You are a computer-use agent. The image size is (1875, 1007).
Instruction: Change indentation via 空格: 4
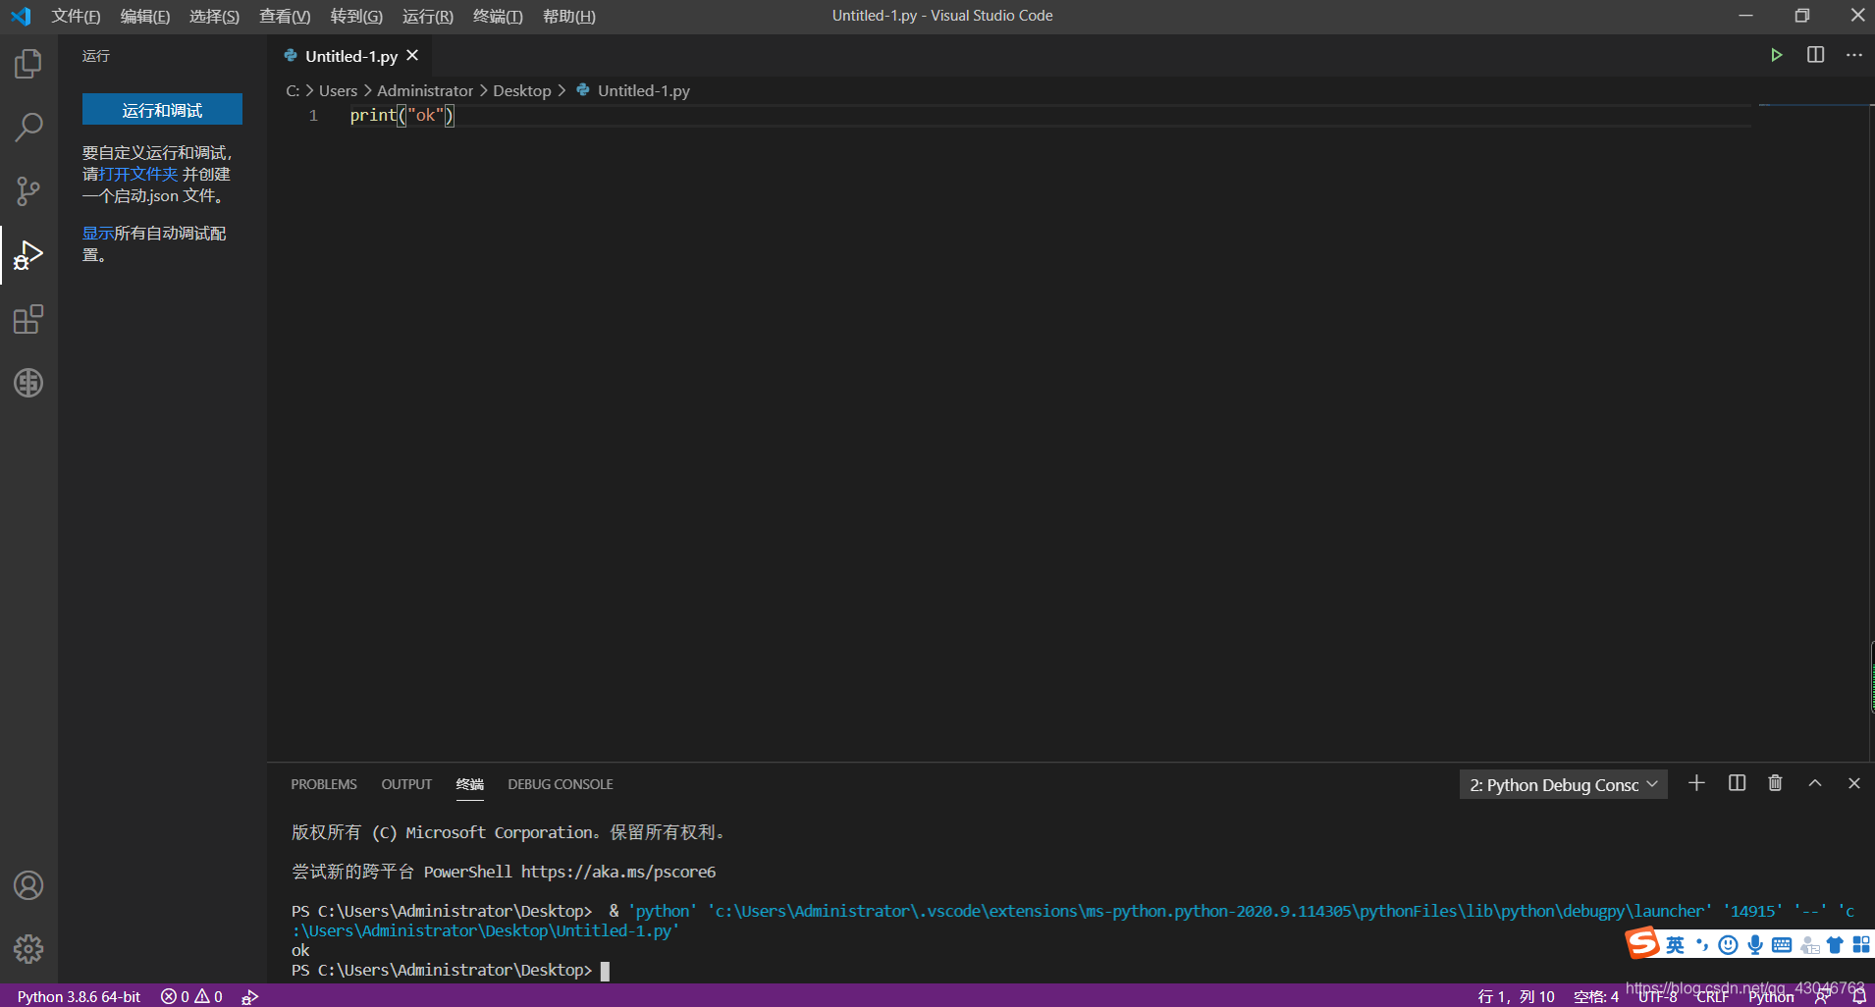coord(1596,996)
